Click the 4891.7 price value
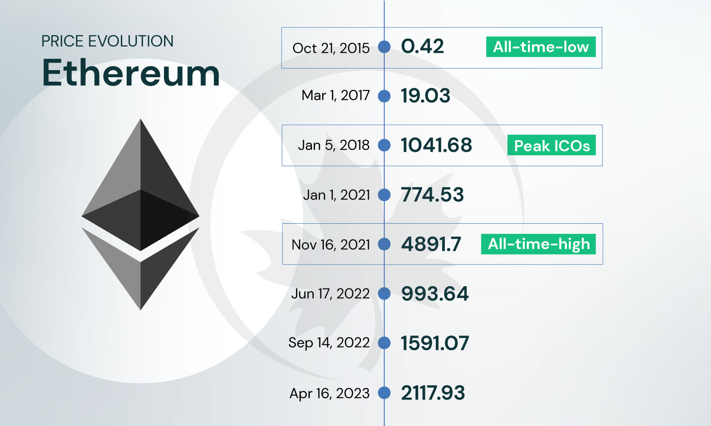This screenshot has width=711, height=426. click(431, 244)
